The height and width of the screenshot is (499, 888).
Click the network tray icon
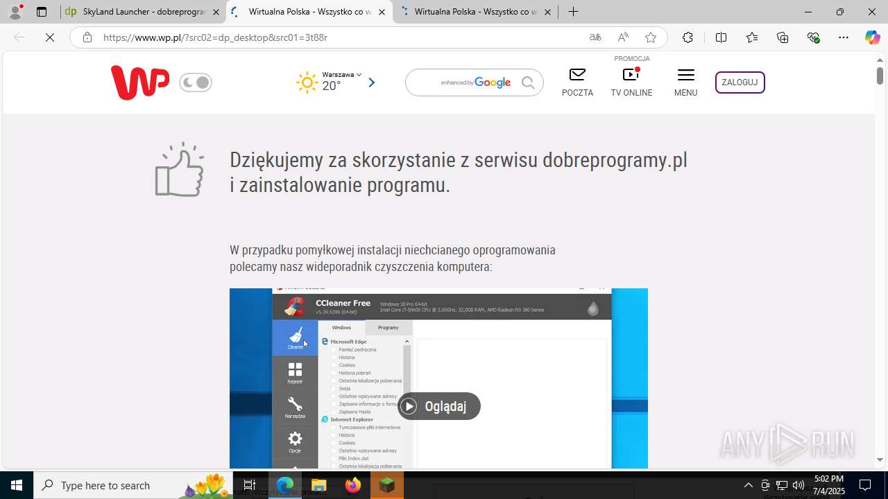coord(781,485)
